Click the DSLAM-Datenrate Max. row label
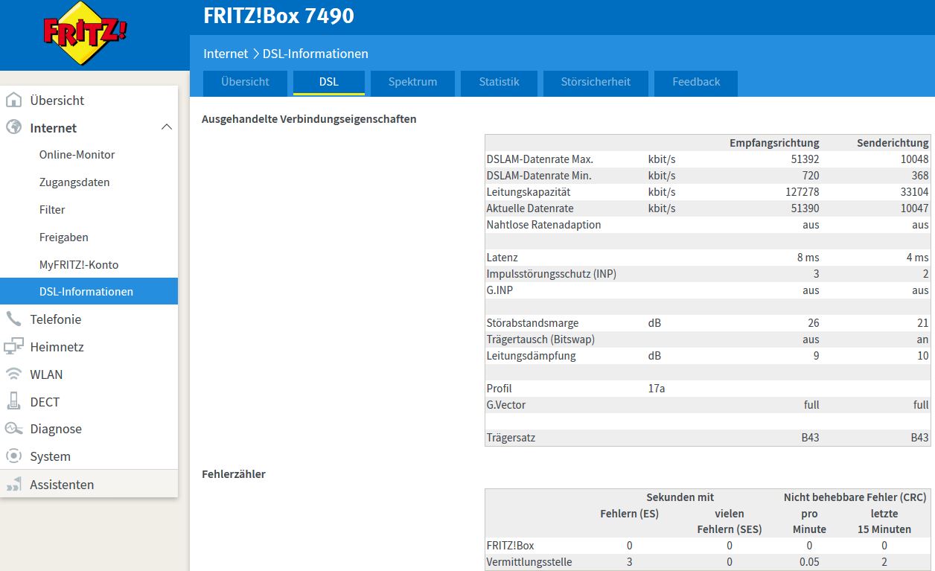Screen dimensions: 935x571 tap(540, 159)
